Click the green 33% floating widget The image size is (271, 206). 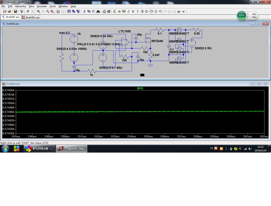(x=241, y=15)
